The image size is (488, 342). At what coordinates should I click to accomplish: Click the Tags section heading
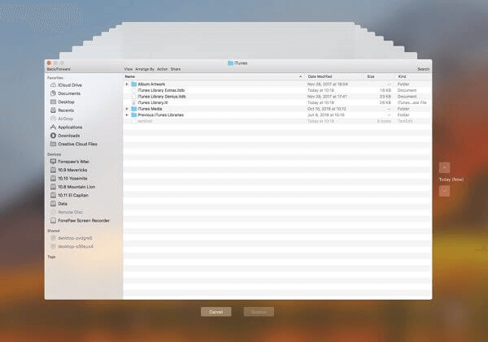click(x=51, y=257)
